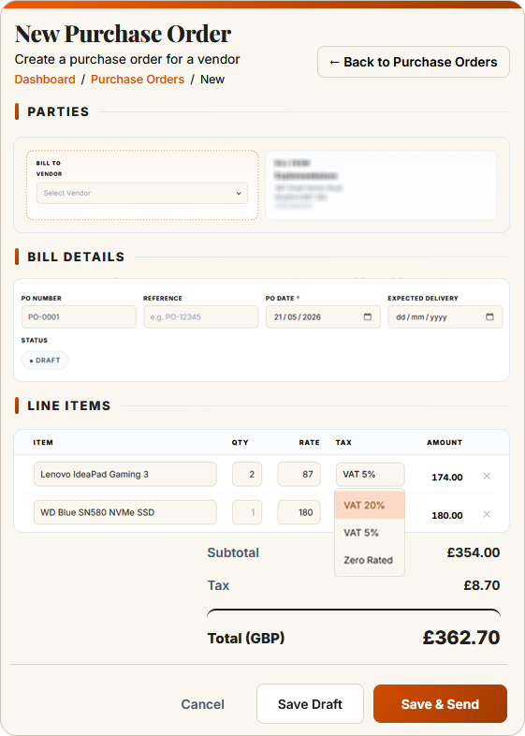Edit quantity for Lenovo IdeaPad Gaming 3
This screenshot has width=525, height=736.
tap(247, 474)
